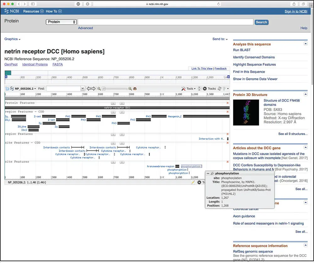Click the blue Search button
Image resolution: width=314 pixels, height=263 pixels.
pyautogui.click(x=262, y=22)
